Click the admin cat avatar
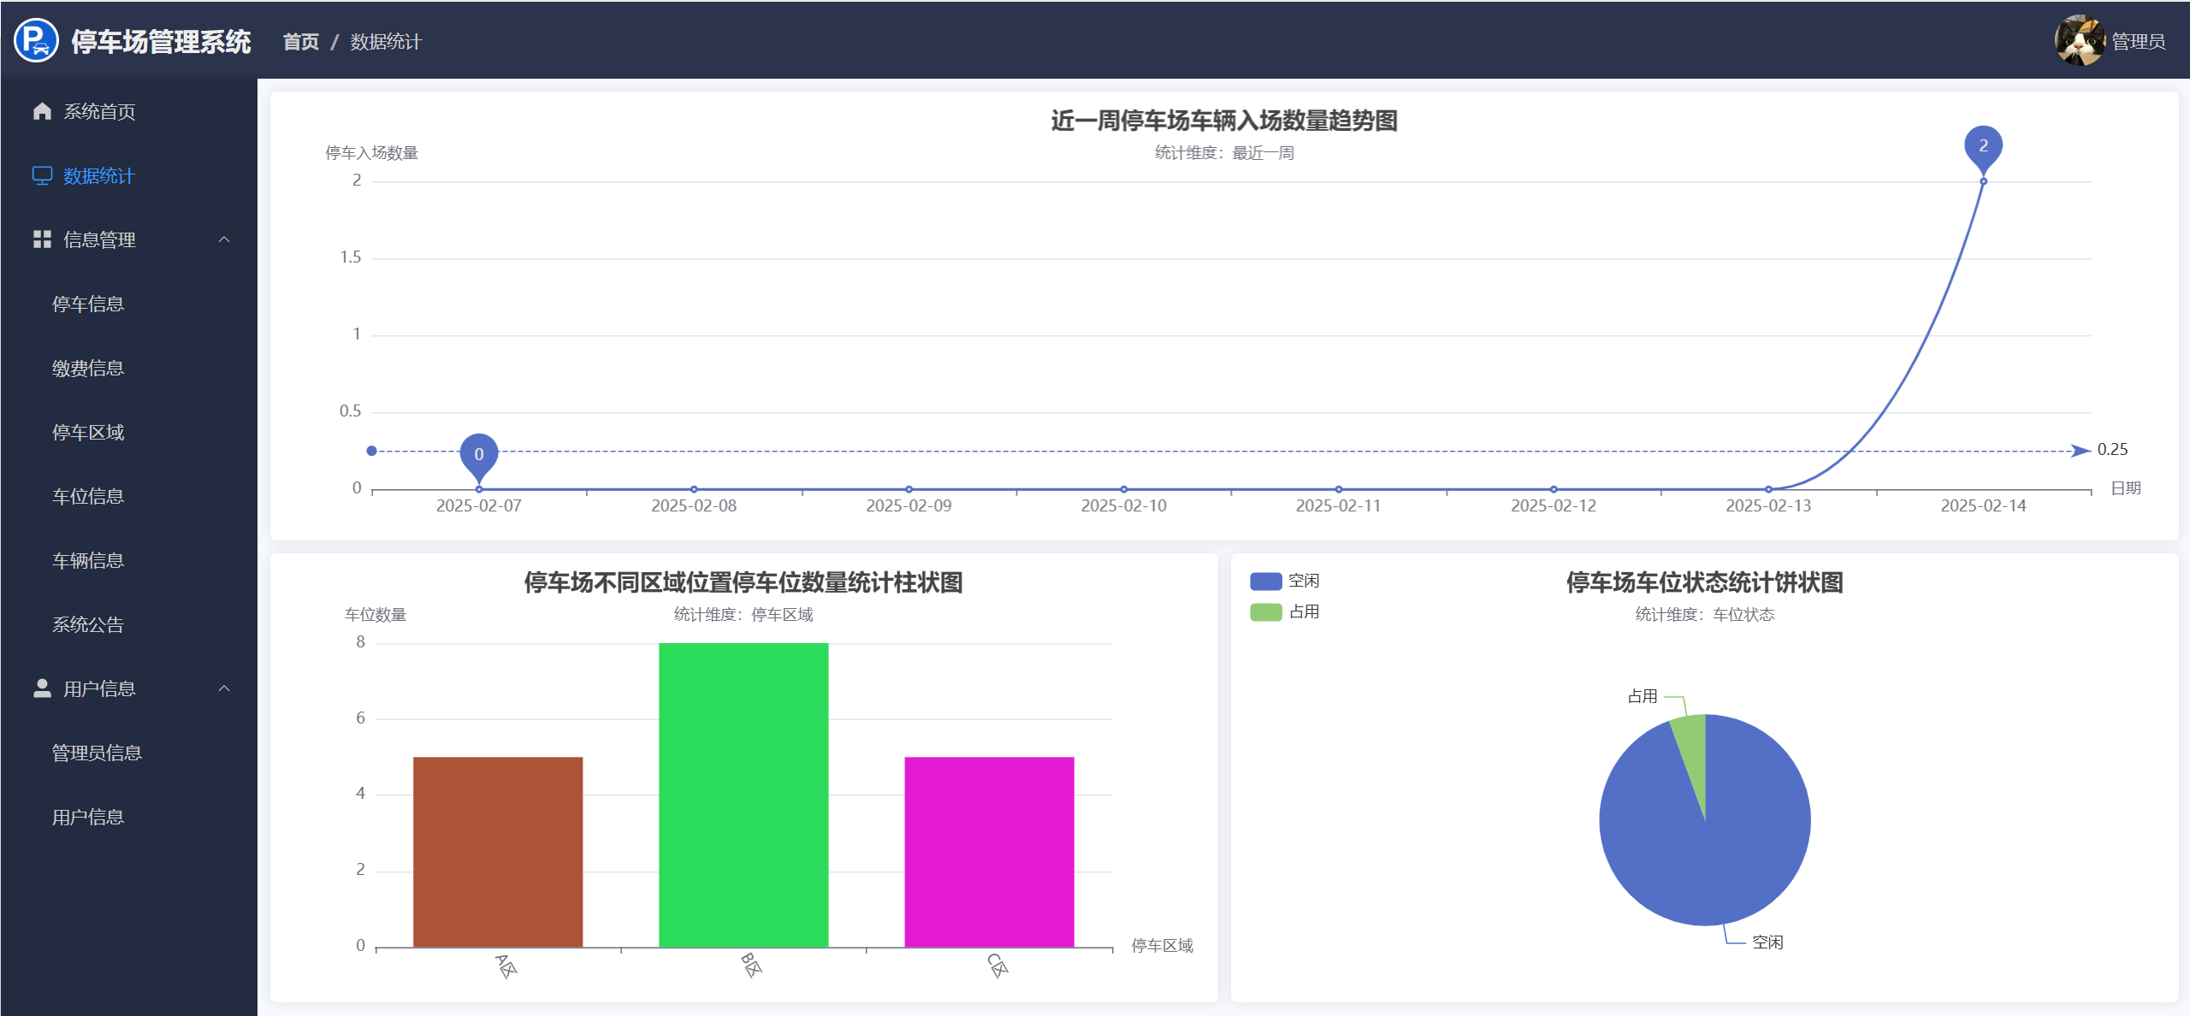Screen dimensions: 2190x1016 2079,40
